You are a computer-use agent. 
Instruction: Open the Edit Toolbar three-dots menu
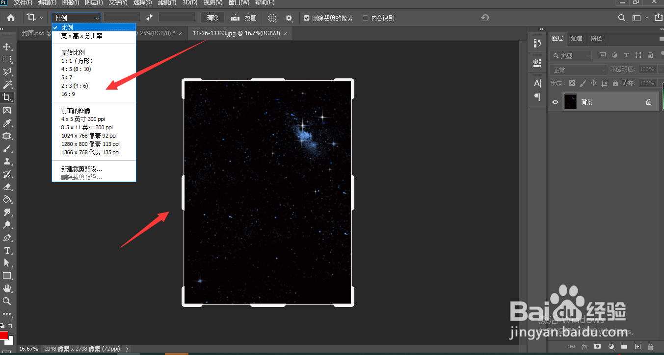[x=7, y=314]
